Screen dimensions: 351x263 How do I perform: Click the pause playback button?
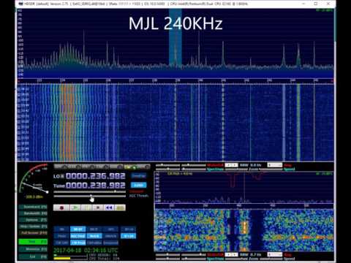pos(86,207)
